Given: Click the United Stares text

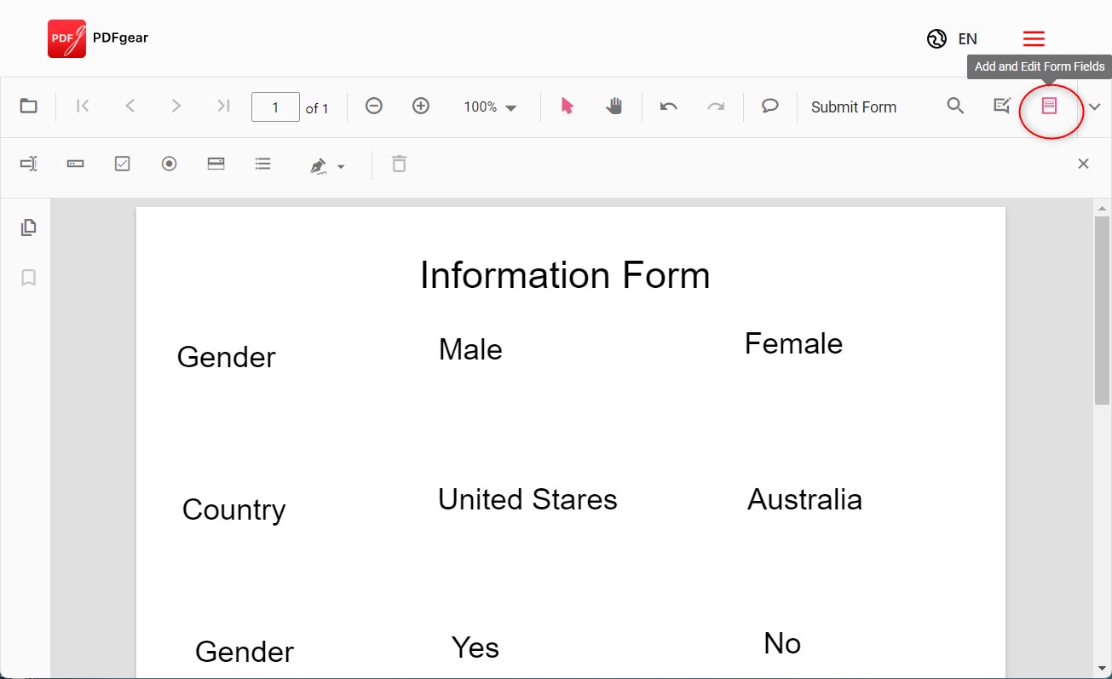Looking at the screenshot, I should pos(527,499).
